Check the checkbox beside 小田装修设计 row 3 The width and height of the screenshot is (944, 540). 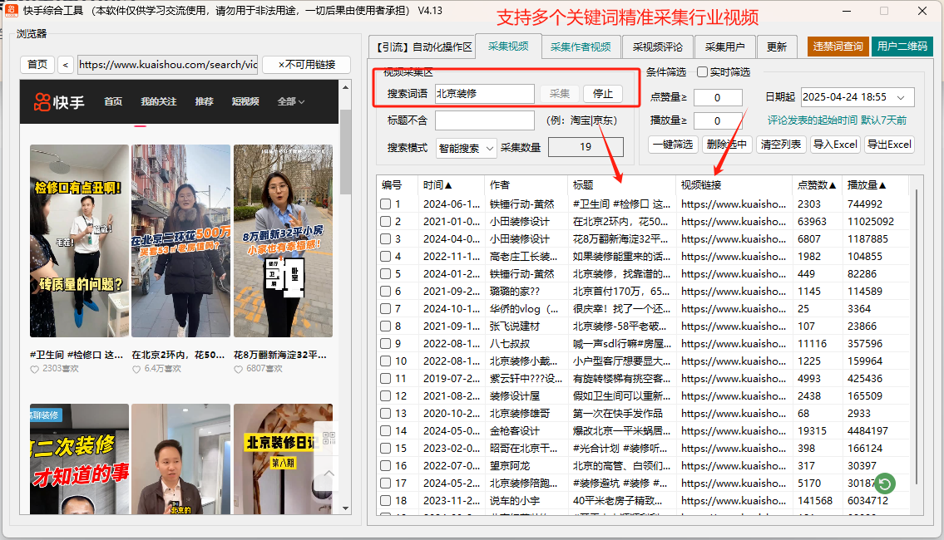(x=386, y=239)
